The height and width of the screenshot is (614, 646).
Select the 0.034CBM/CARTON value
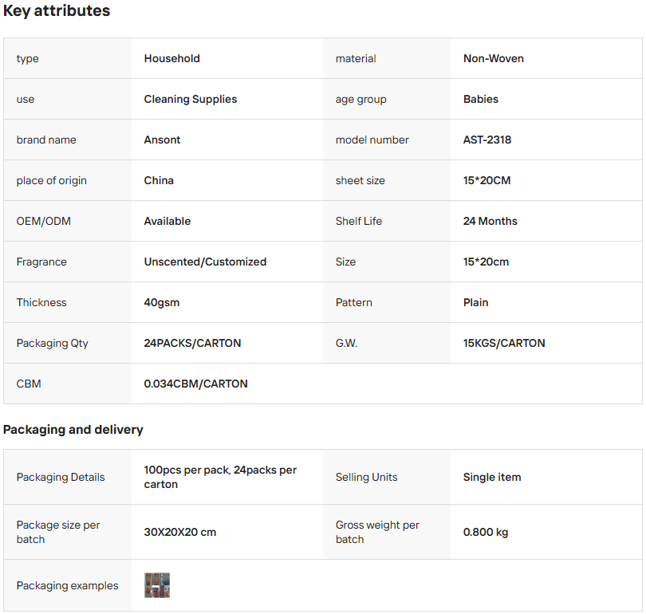(x=195, y=384)
